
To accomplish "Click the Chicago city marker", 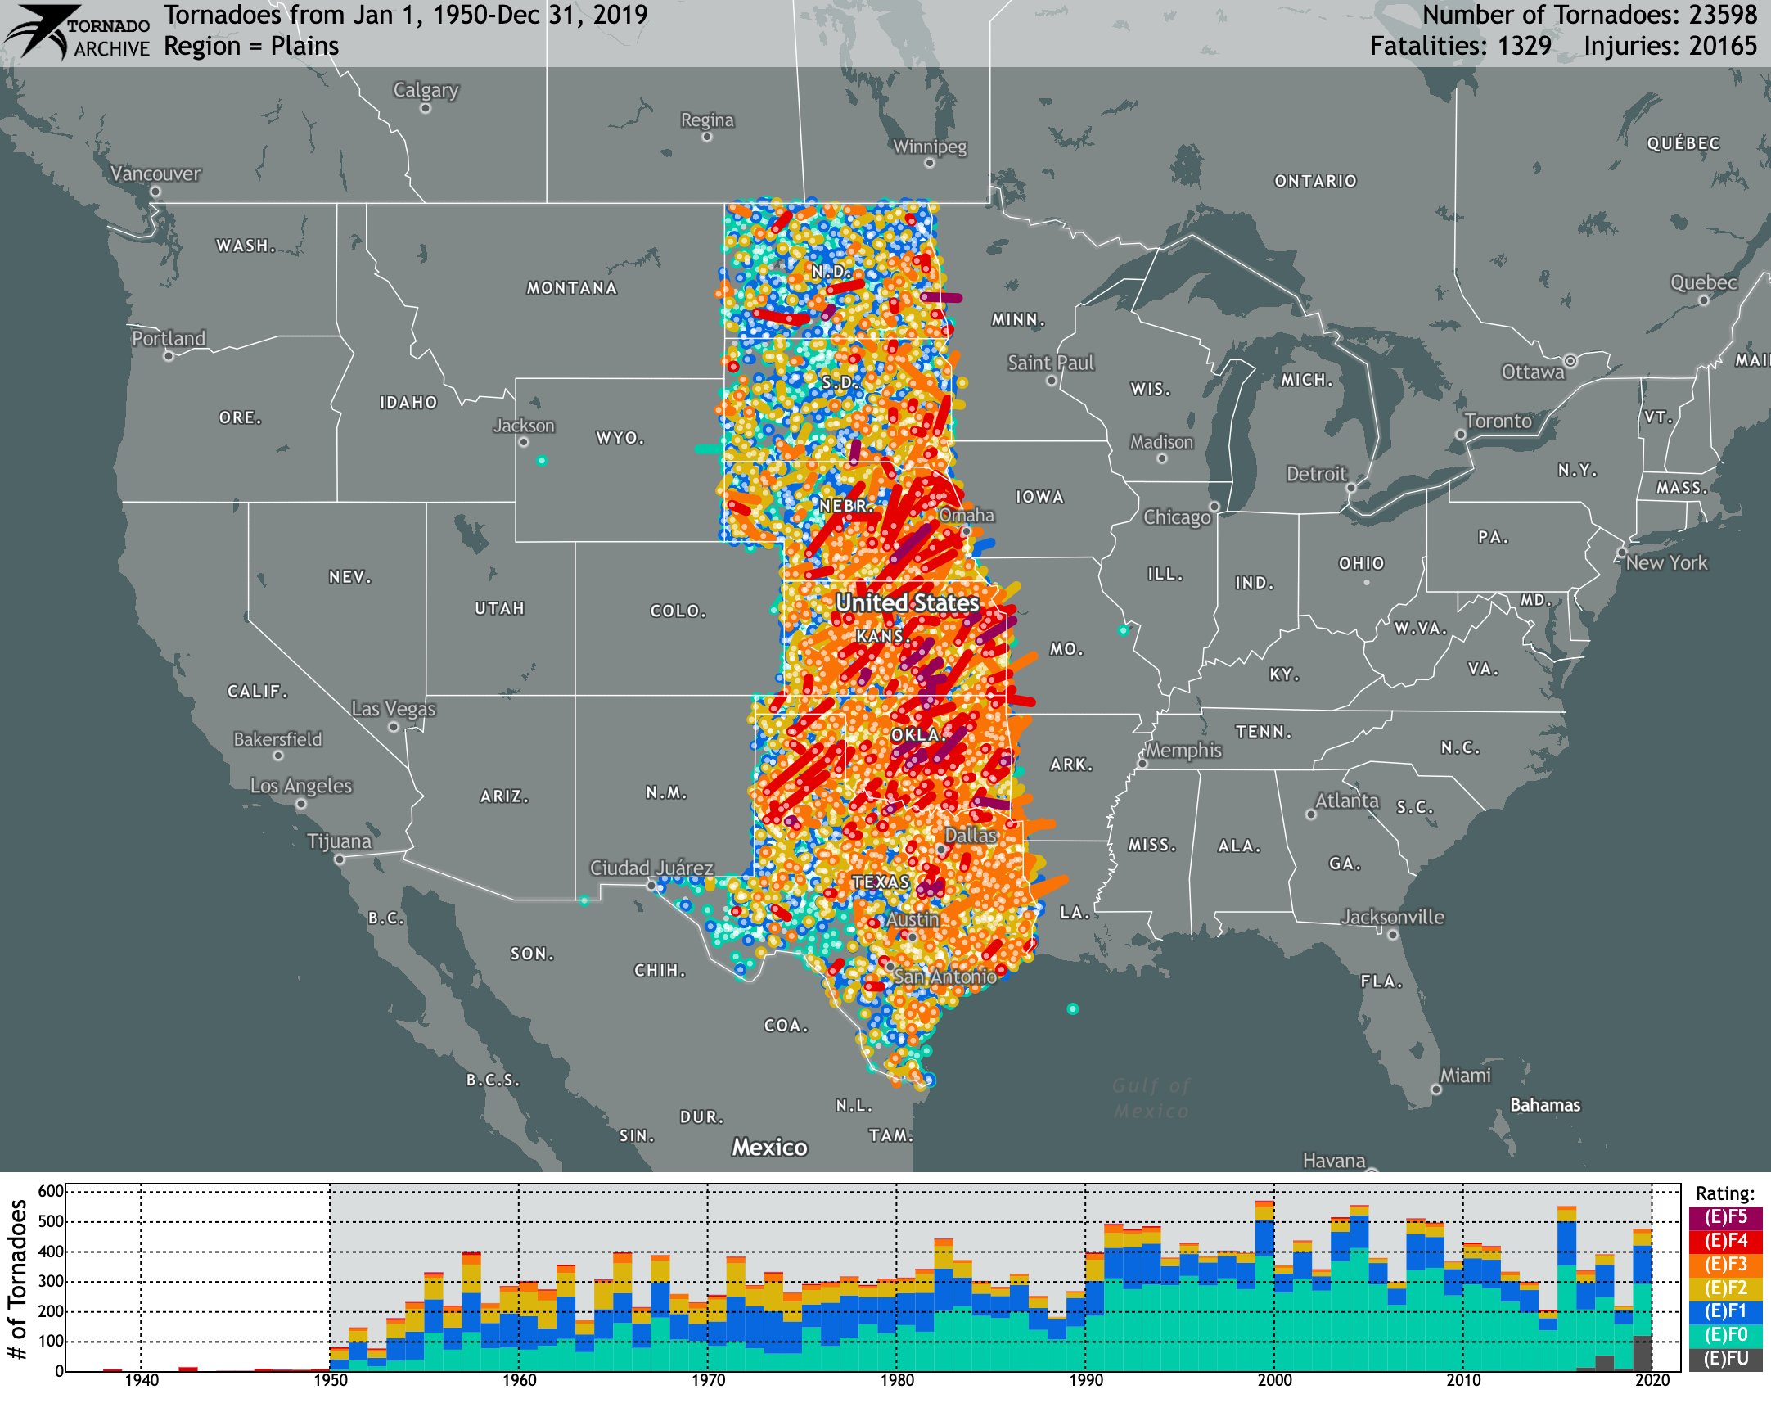I will click(1214, 507).
